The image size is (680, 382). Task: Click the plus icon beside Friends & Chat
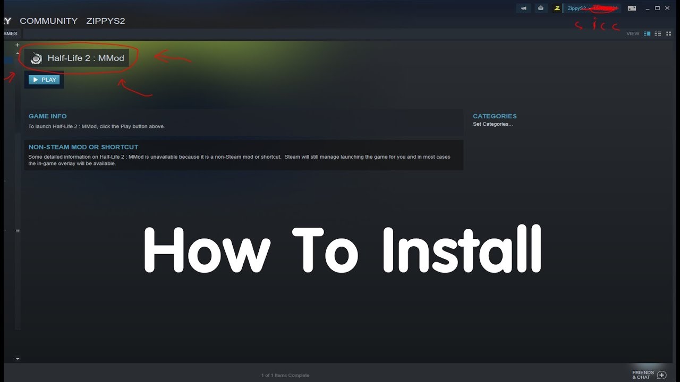[x=661, y=375]
